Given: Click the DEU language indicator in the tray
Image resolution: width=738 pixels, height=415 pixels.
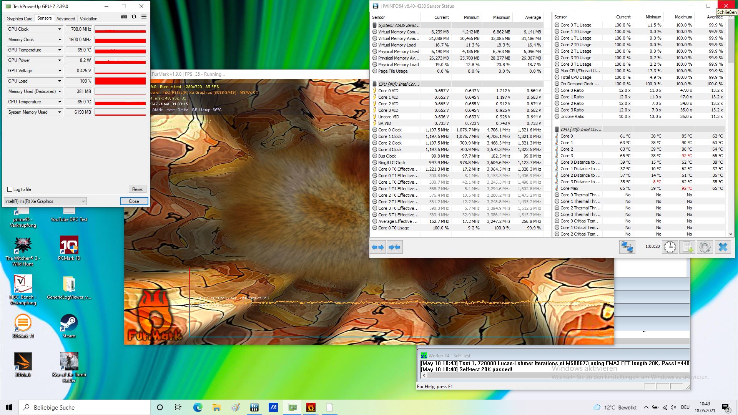Looking at the screenshot, I should point(685,407).
